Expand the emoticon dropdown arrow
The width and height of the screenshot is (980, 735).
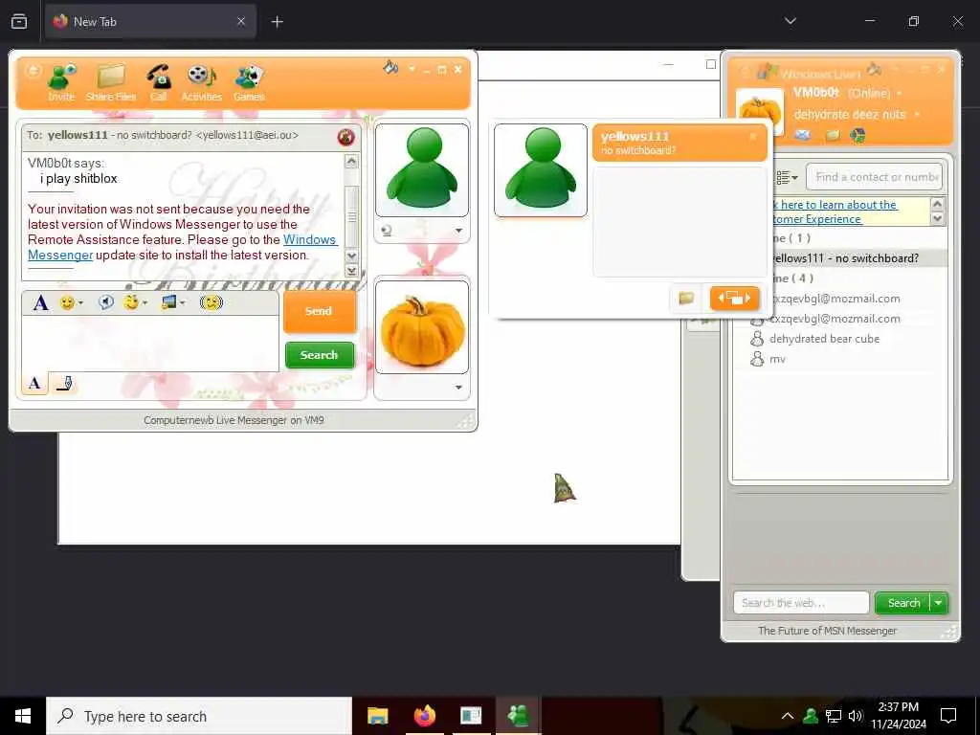point(80,303)
